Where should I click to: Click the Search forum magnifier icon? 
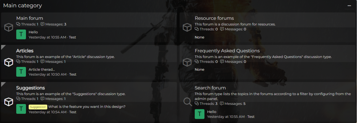[x=187, y=102]
